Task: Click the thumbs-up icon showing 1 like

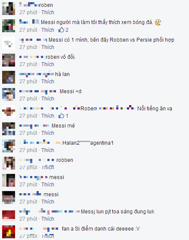Action: pos(61,115)
